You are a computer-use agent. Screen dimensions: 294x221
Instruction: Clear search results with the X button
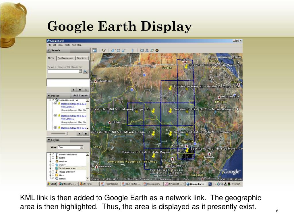(86, 90)
